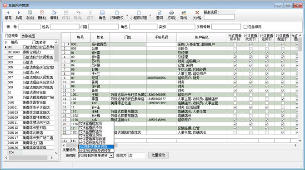Open the 角色 roles tool
The height and width of the screenshot is (170, 305).
coord(102,15)
